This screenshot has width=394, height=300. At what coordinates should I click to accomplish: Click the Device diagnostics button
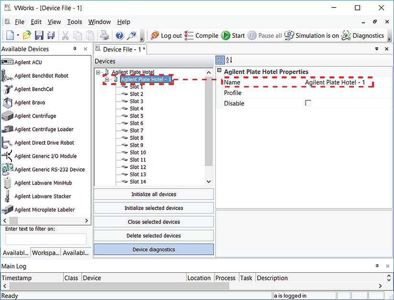154,249
